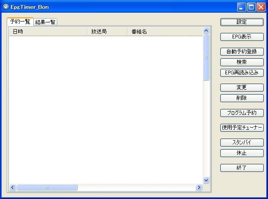Show 使用予定チューナー tuner schedule
This screenshot has width=268, height=199.
point(242,128)
